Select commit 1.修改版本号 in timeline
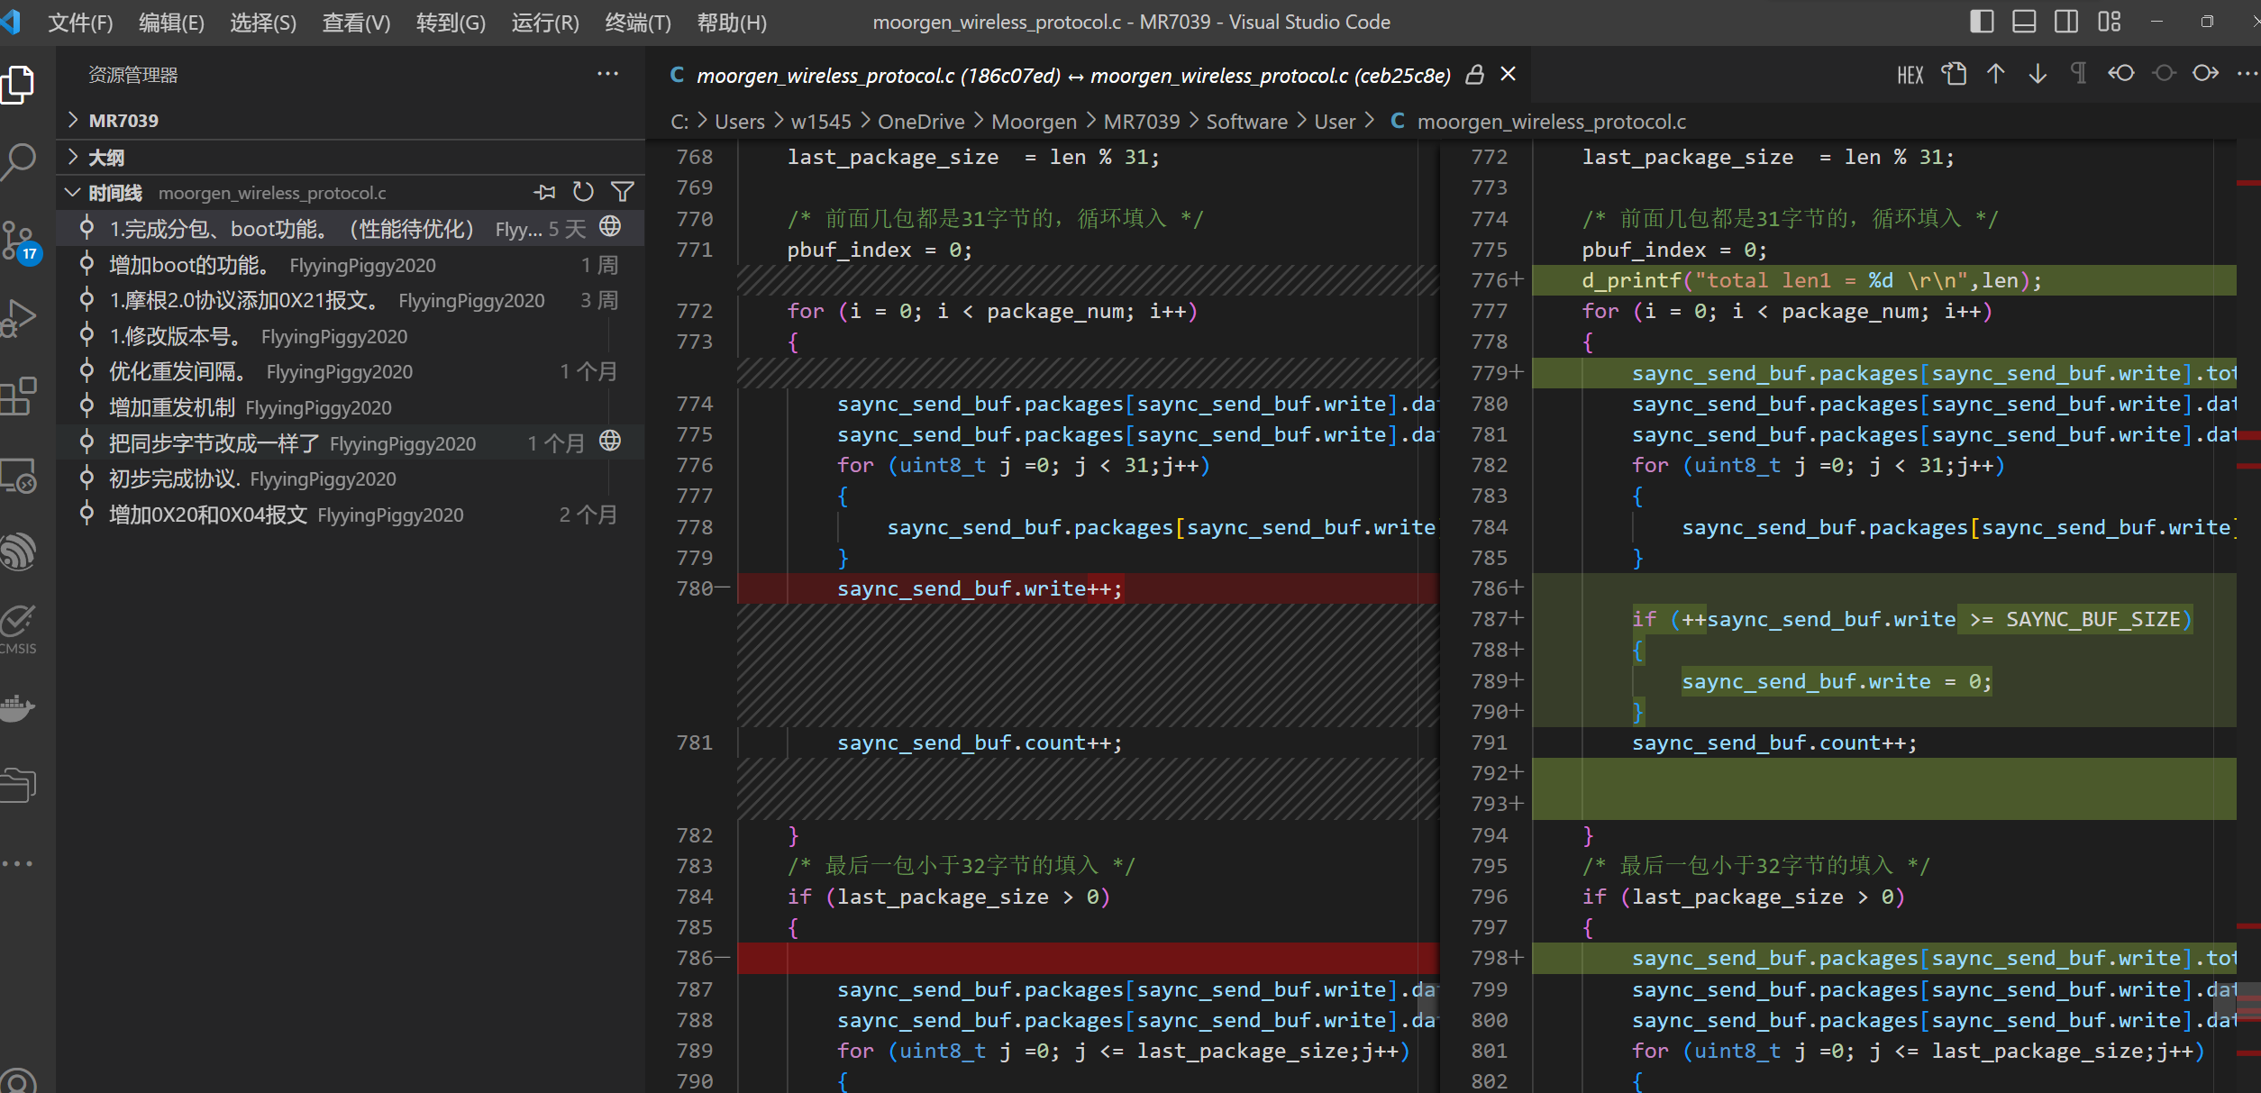This screenshot has width=2261, height=1093. [351, 336]
